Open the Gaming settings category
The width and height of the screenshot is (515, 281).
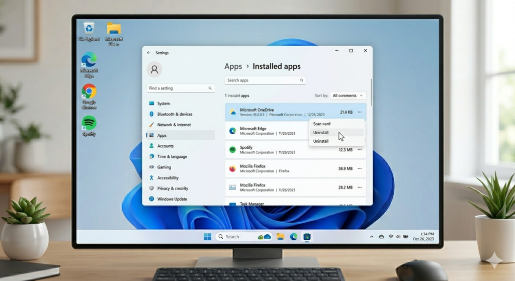click(181, 167)
